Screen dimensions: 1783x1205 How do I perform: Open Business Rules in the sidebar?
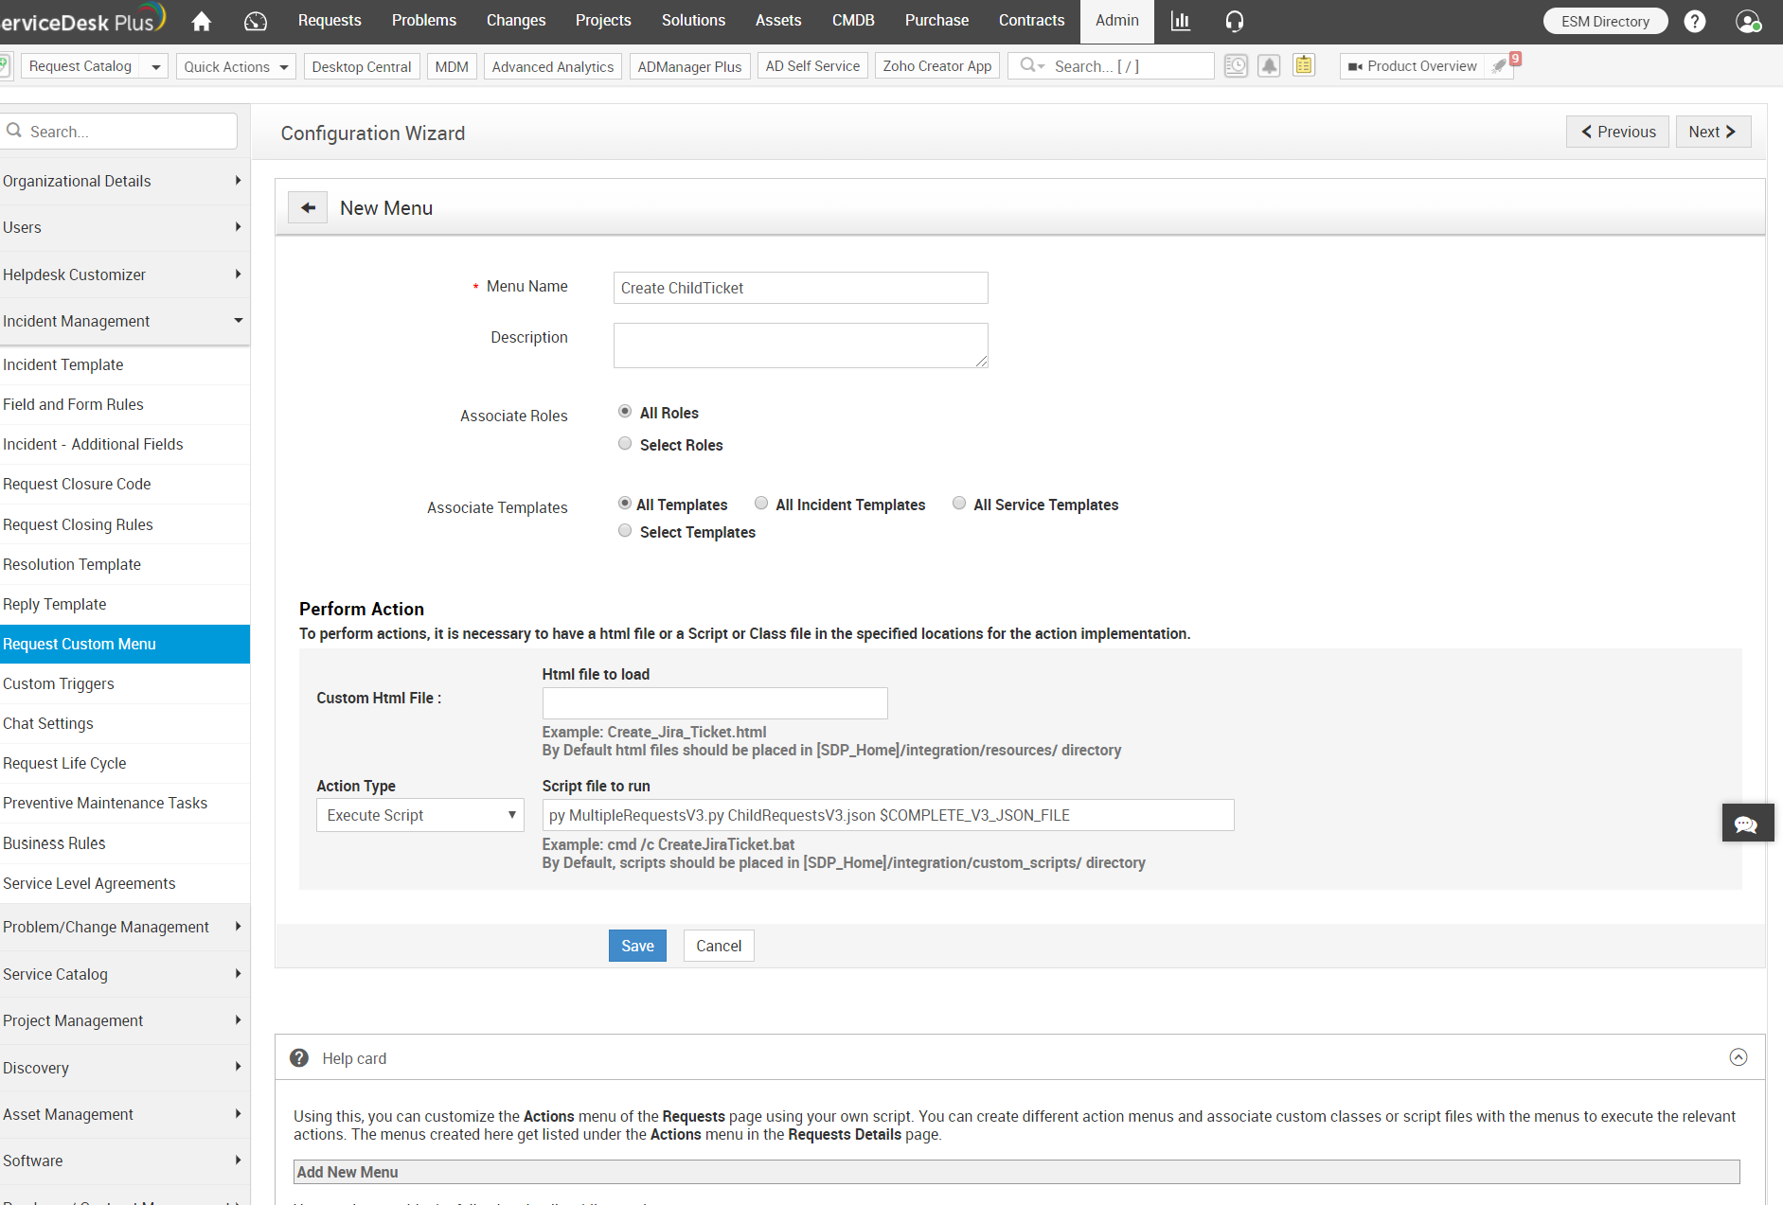click(123, 843)
